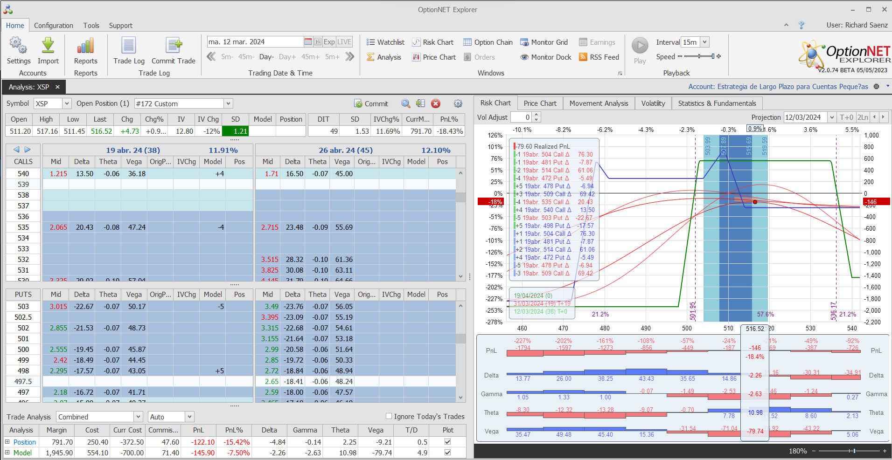Open the RSS Feed window

[x=599, y=57]
